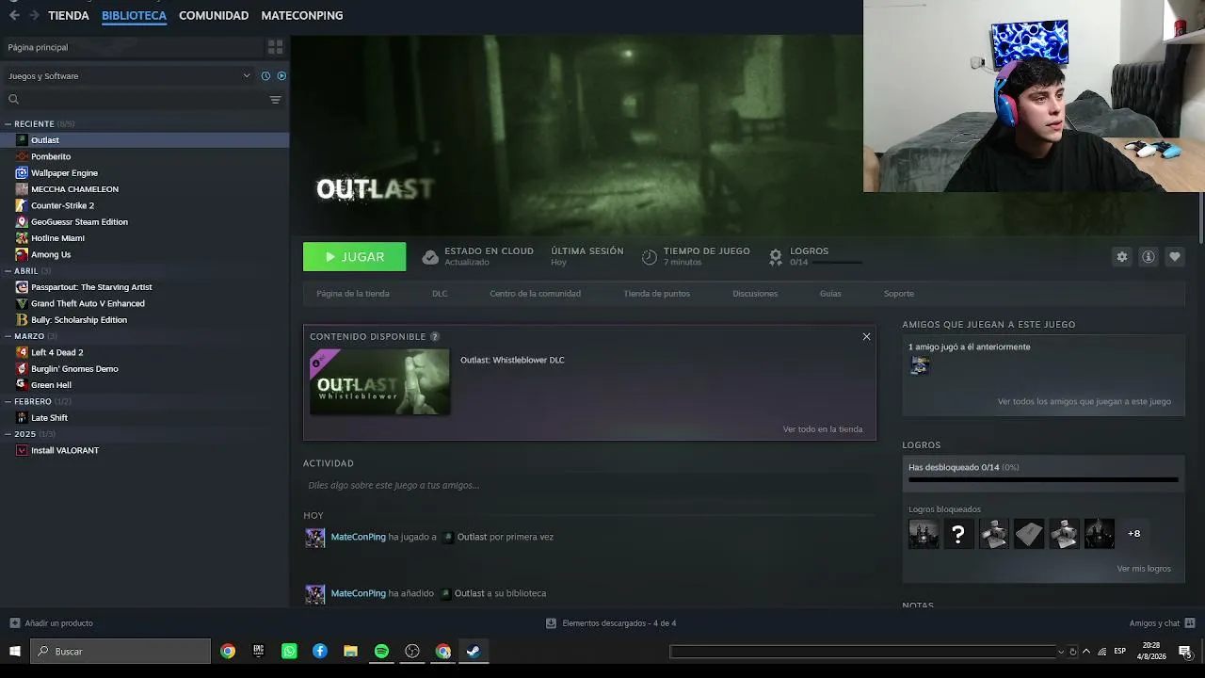Click the achievements progress bar

click(1043, 479)
